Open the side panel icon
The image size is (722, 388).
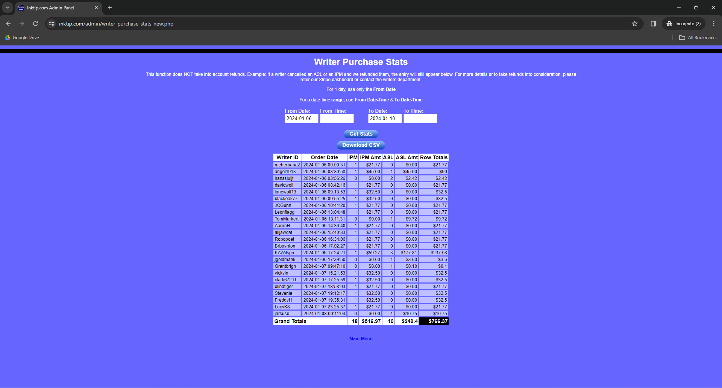[654, 24]
